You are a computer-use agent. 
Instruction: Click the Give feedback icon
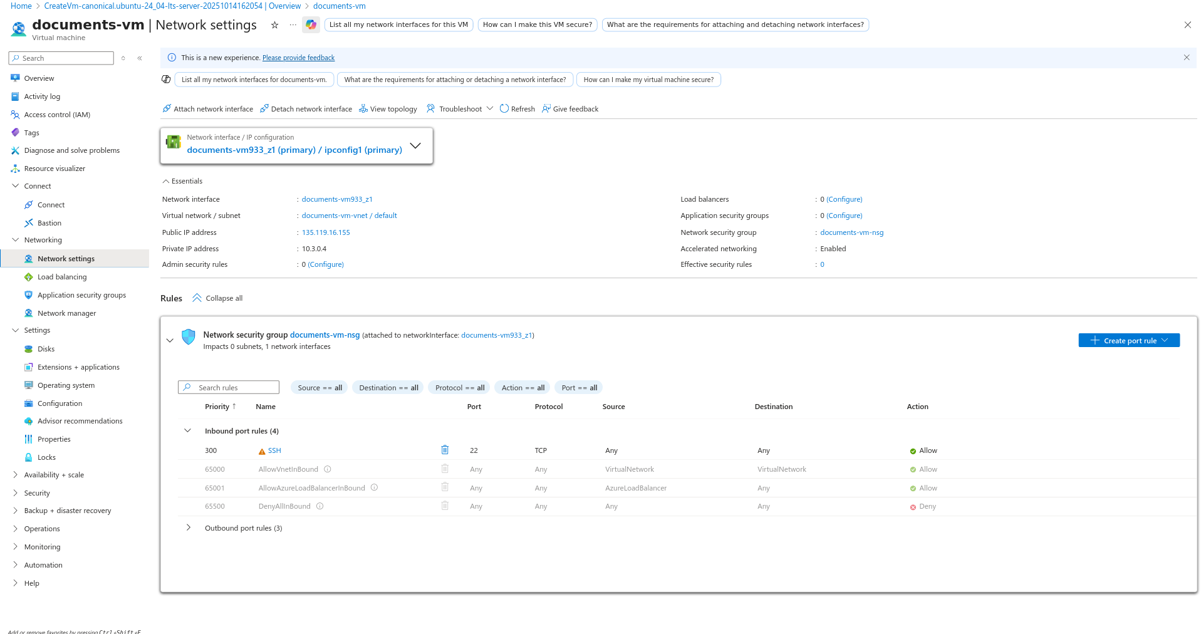(546, 108)
